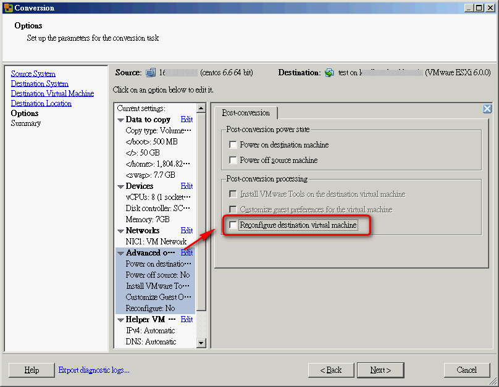This screenshot has height=387, width=499.
Task: Click the settings list scrollbar thumb
Action: coord(201,212)
